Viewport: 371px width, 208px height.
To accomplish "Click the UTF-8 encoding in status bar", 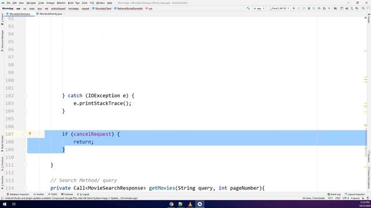I will 345,198.
